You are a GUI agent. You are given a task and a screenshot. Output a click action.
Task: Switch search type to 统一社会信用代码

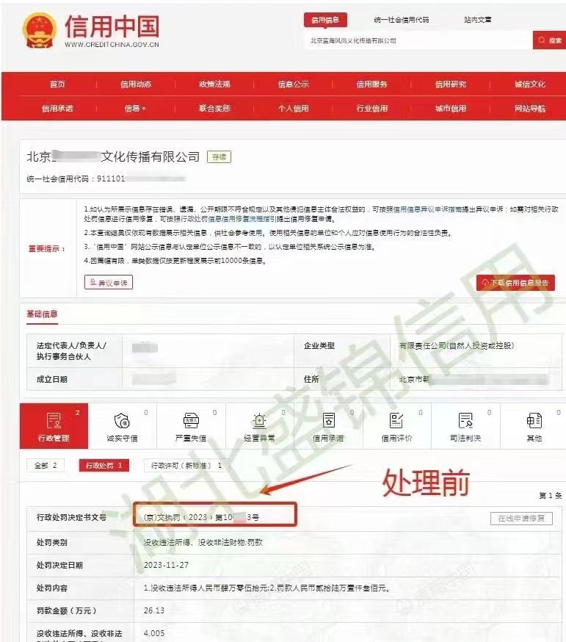tap(401, 21)
